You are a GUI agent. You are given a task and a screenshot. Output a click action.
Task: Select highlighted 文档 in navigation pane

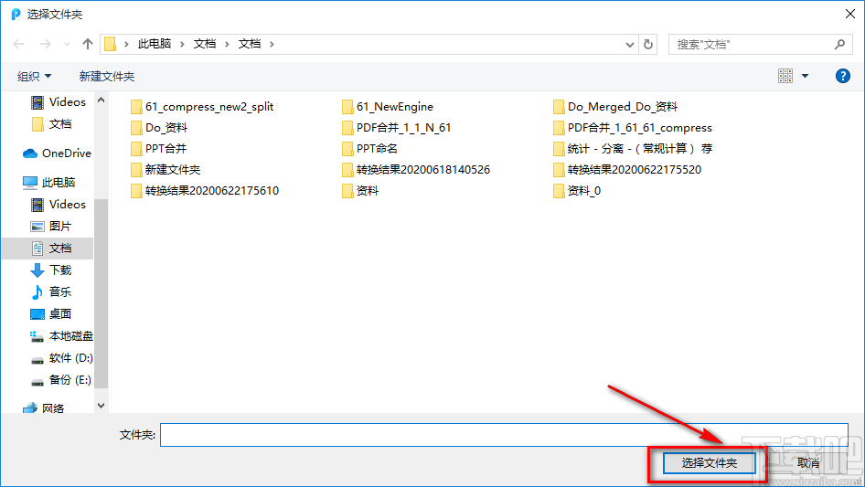click(x=48, y=249)
